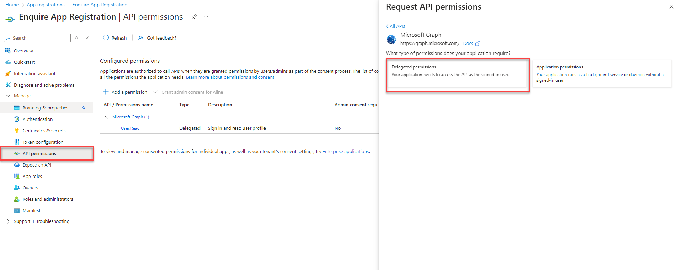Click Enquire App Registration breadcrumb link
This screenshot has height=270, width=678.
tap(100, 5)
